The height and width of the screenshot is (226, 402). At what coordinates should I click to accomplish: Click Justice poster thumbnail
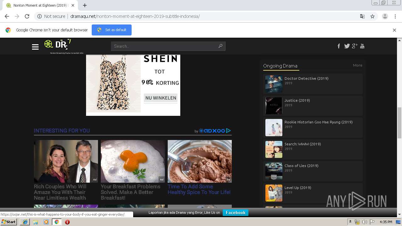click(274, 106)
